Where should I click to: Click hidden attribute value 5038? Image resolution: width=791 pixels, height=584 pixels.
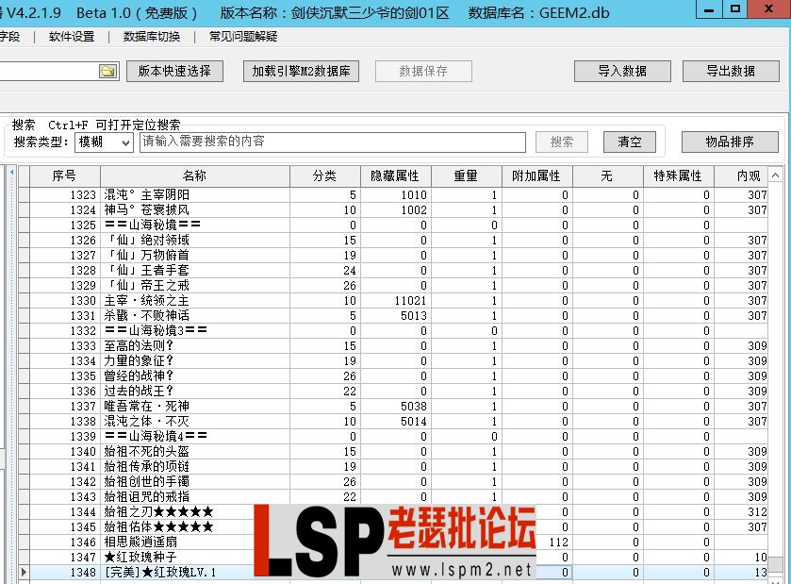tap(414, 407)
